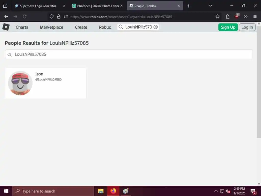Reload the page with the refresh icon

25,17
